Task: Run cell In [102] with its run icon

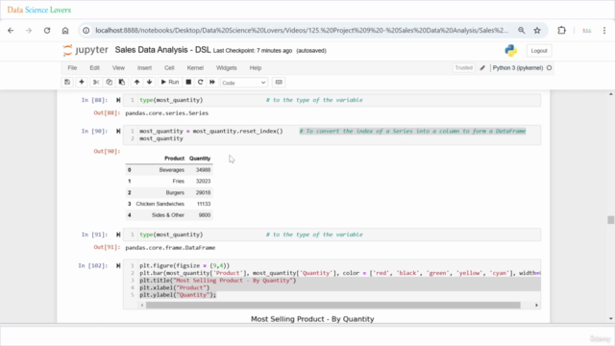Action: [x=118, y=265]
